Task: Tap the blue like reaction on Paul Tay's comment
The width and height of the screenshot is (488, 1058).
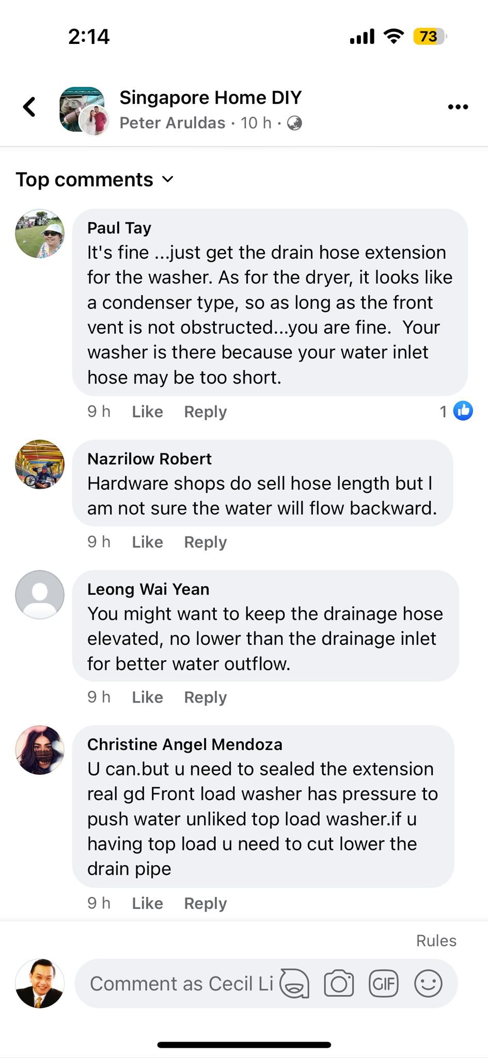Action: point(463,411)
